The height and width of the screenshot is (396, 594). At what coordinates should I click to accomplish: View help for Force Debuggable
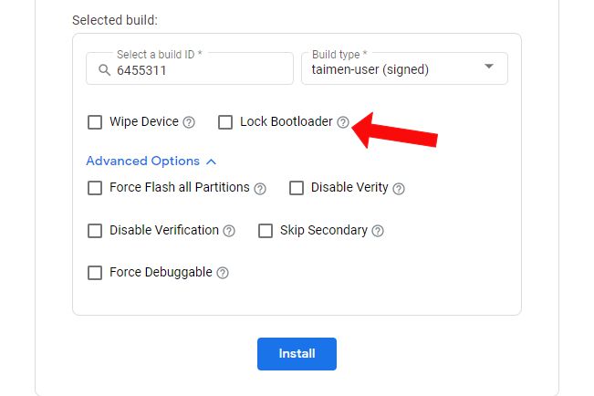click(x=223, y=273)
